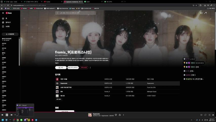This screenshot has width=216, height=122.
Task: Open the Papago bookmark
Action: tap(72, 8)
